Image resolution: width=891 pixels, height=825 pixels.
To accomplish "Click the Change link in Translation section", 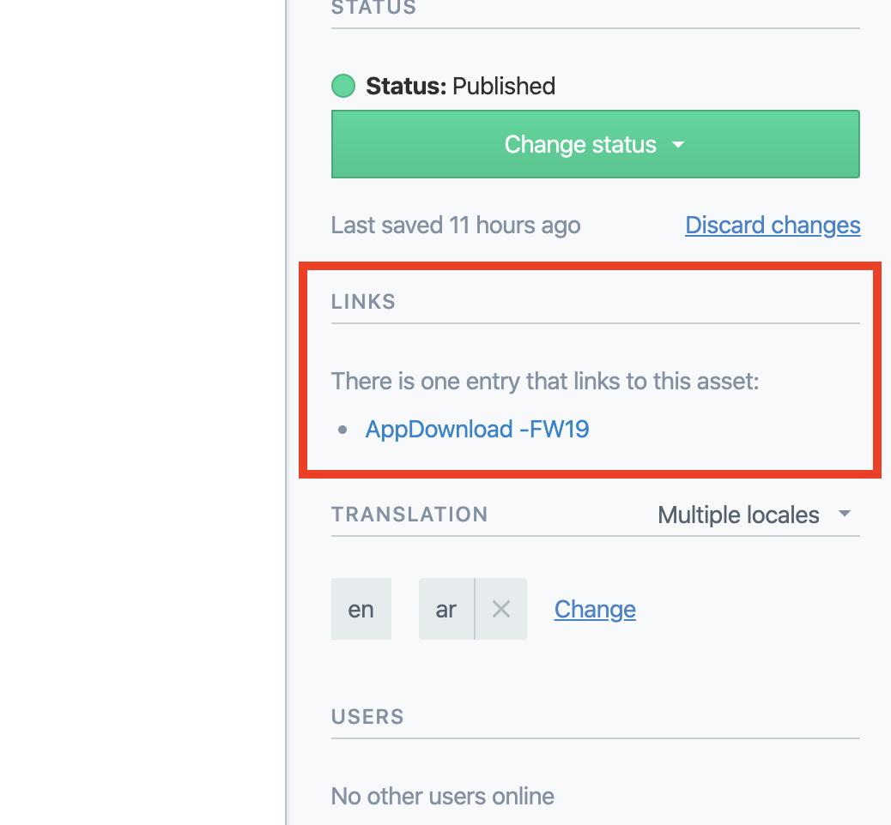I will (x=595, y=609).
